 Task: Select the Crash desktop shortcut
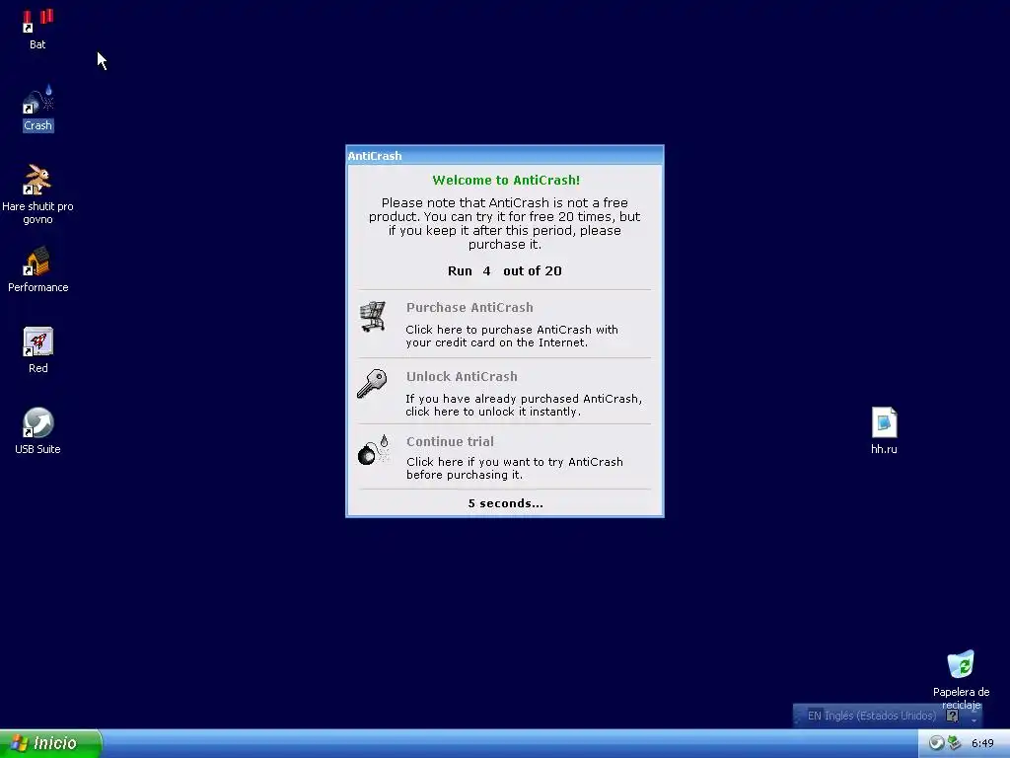coord(37,109)
